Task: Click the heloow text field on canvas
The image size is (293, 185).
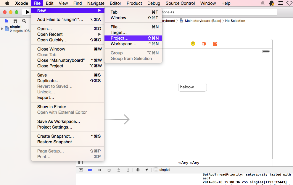Action: pos(192,87)
